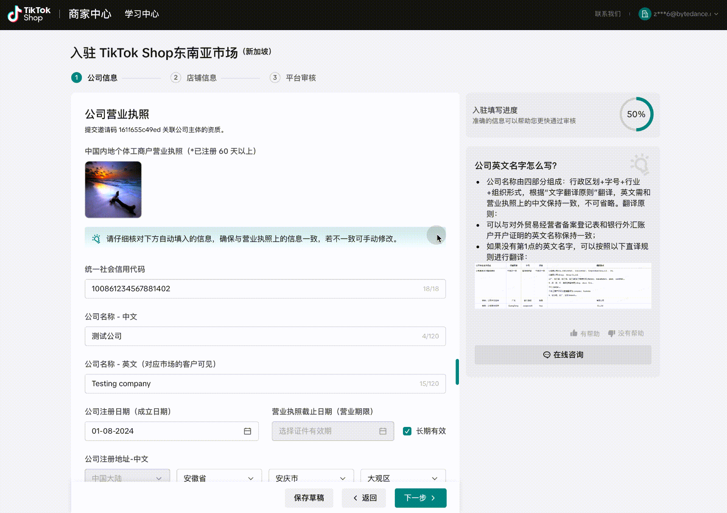Click the 在线咨询 button
Screen dimensions: 727x513
[x=563, y=355]
